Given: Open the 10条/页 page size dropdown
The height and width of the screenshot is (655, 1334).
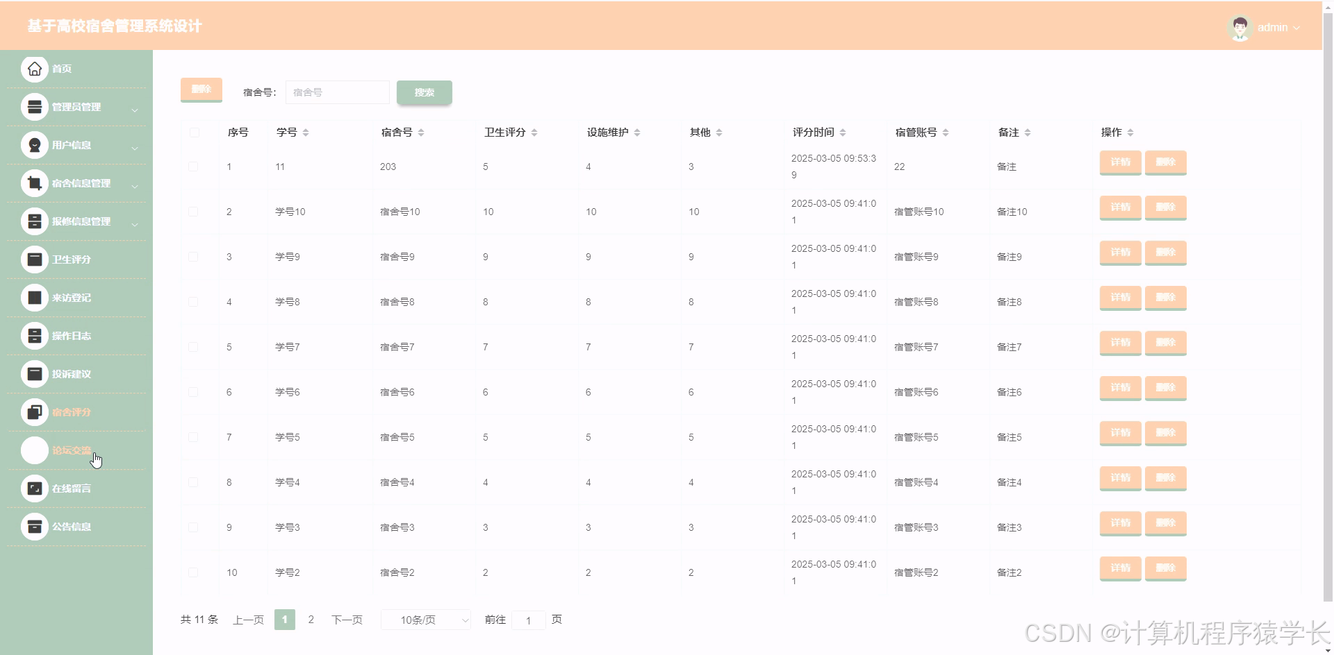Looking at the screenshot, I should click(425, 620).
